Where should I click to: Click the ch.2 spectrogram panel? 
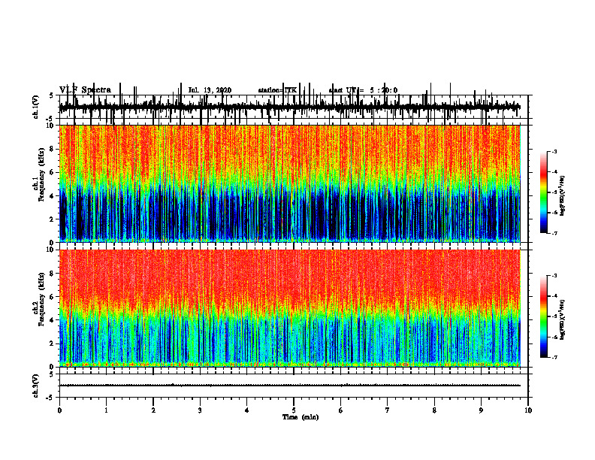pyautogui.click(x=289, y=308)
